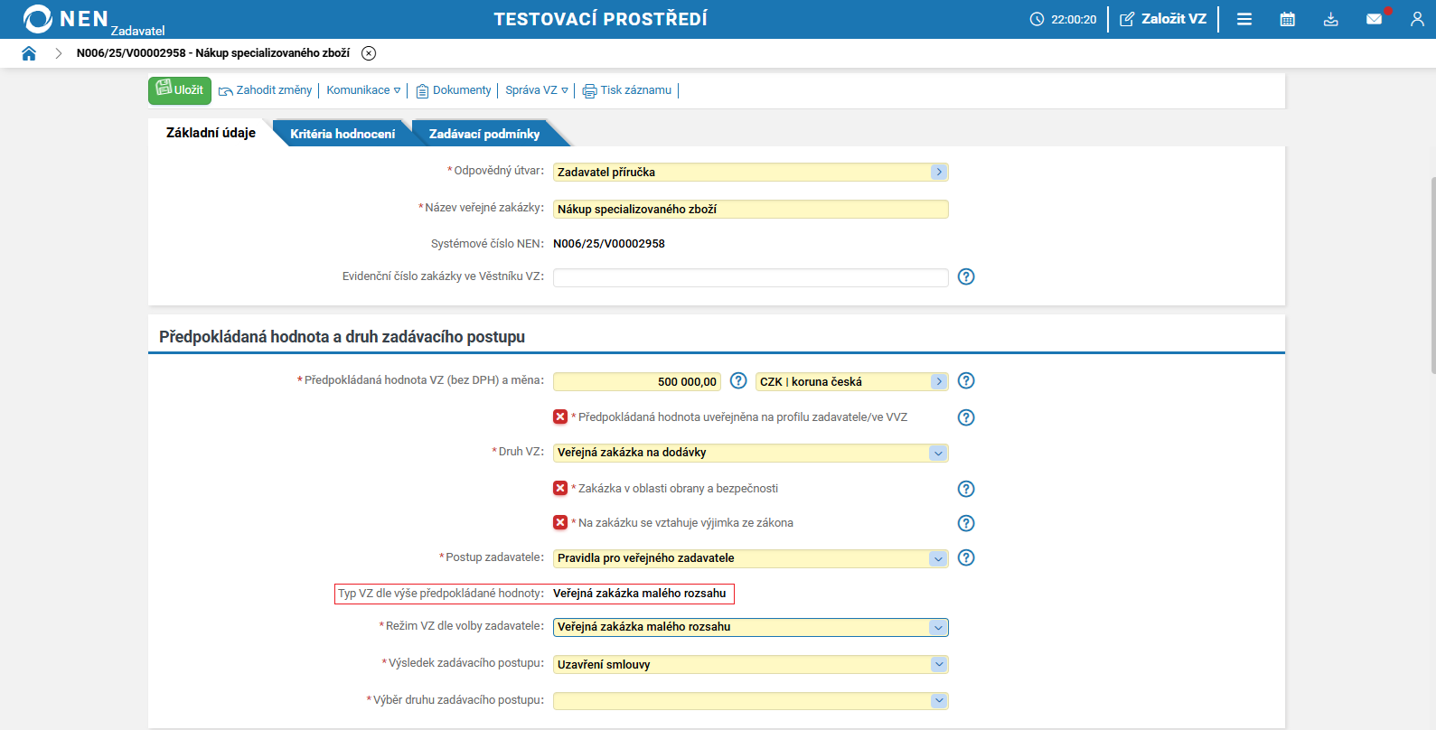Open the hamburger menu icon
The height and width of the screenshot is (730, 1436).
click(x=1244, y=19)
